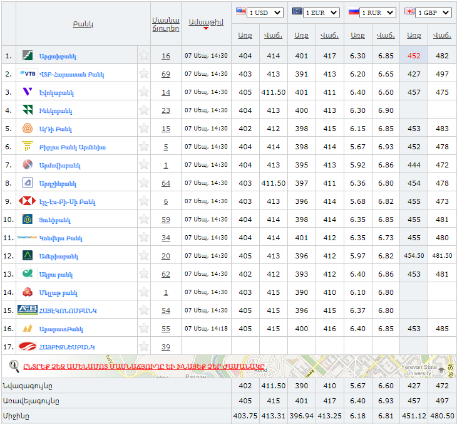Open the 1 EUR currency dropdown

[321, 13]
